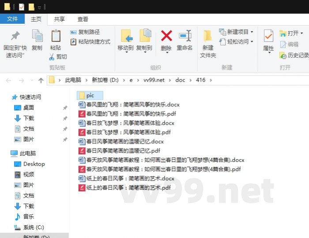Open 系统 (C:) drive
309x238 pixels.
coord(29,227)
